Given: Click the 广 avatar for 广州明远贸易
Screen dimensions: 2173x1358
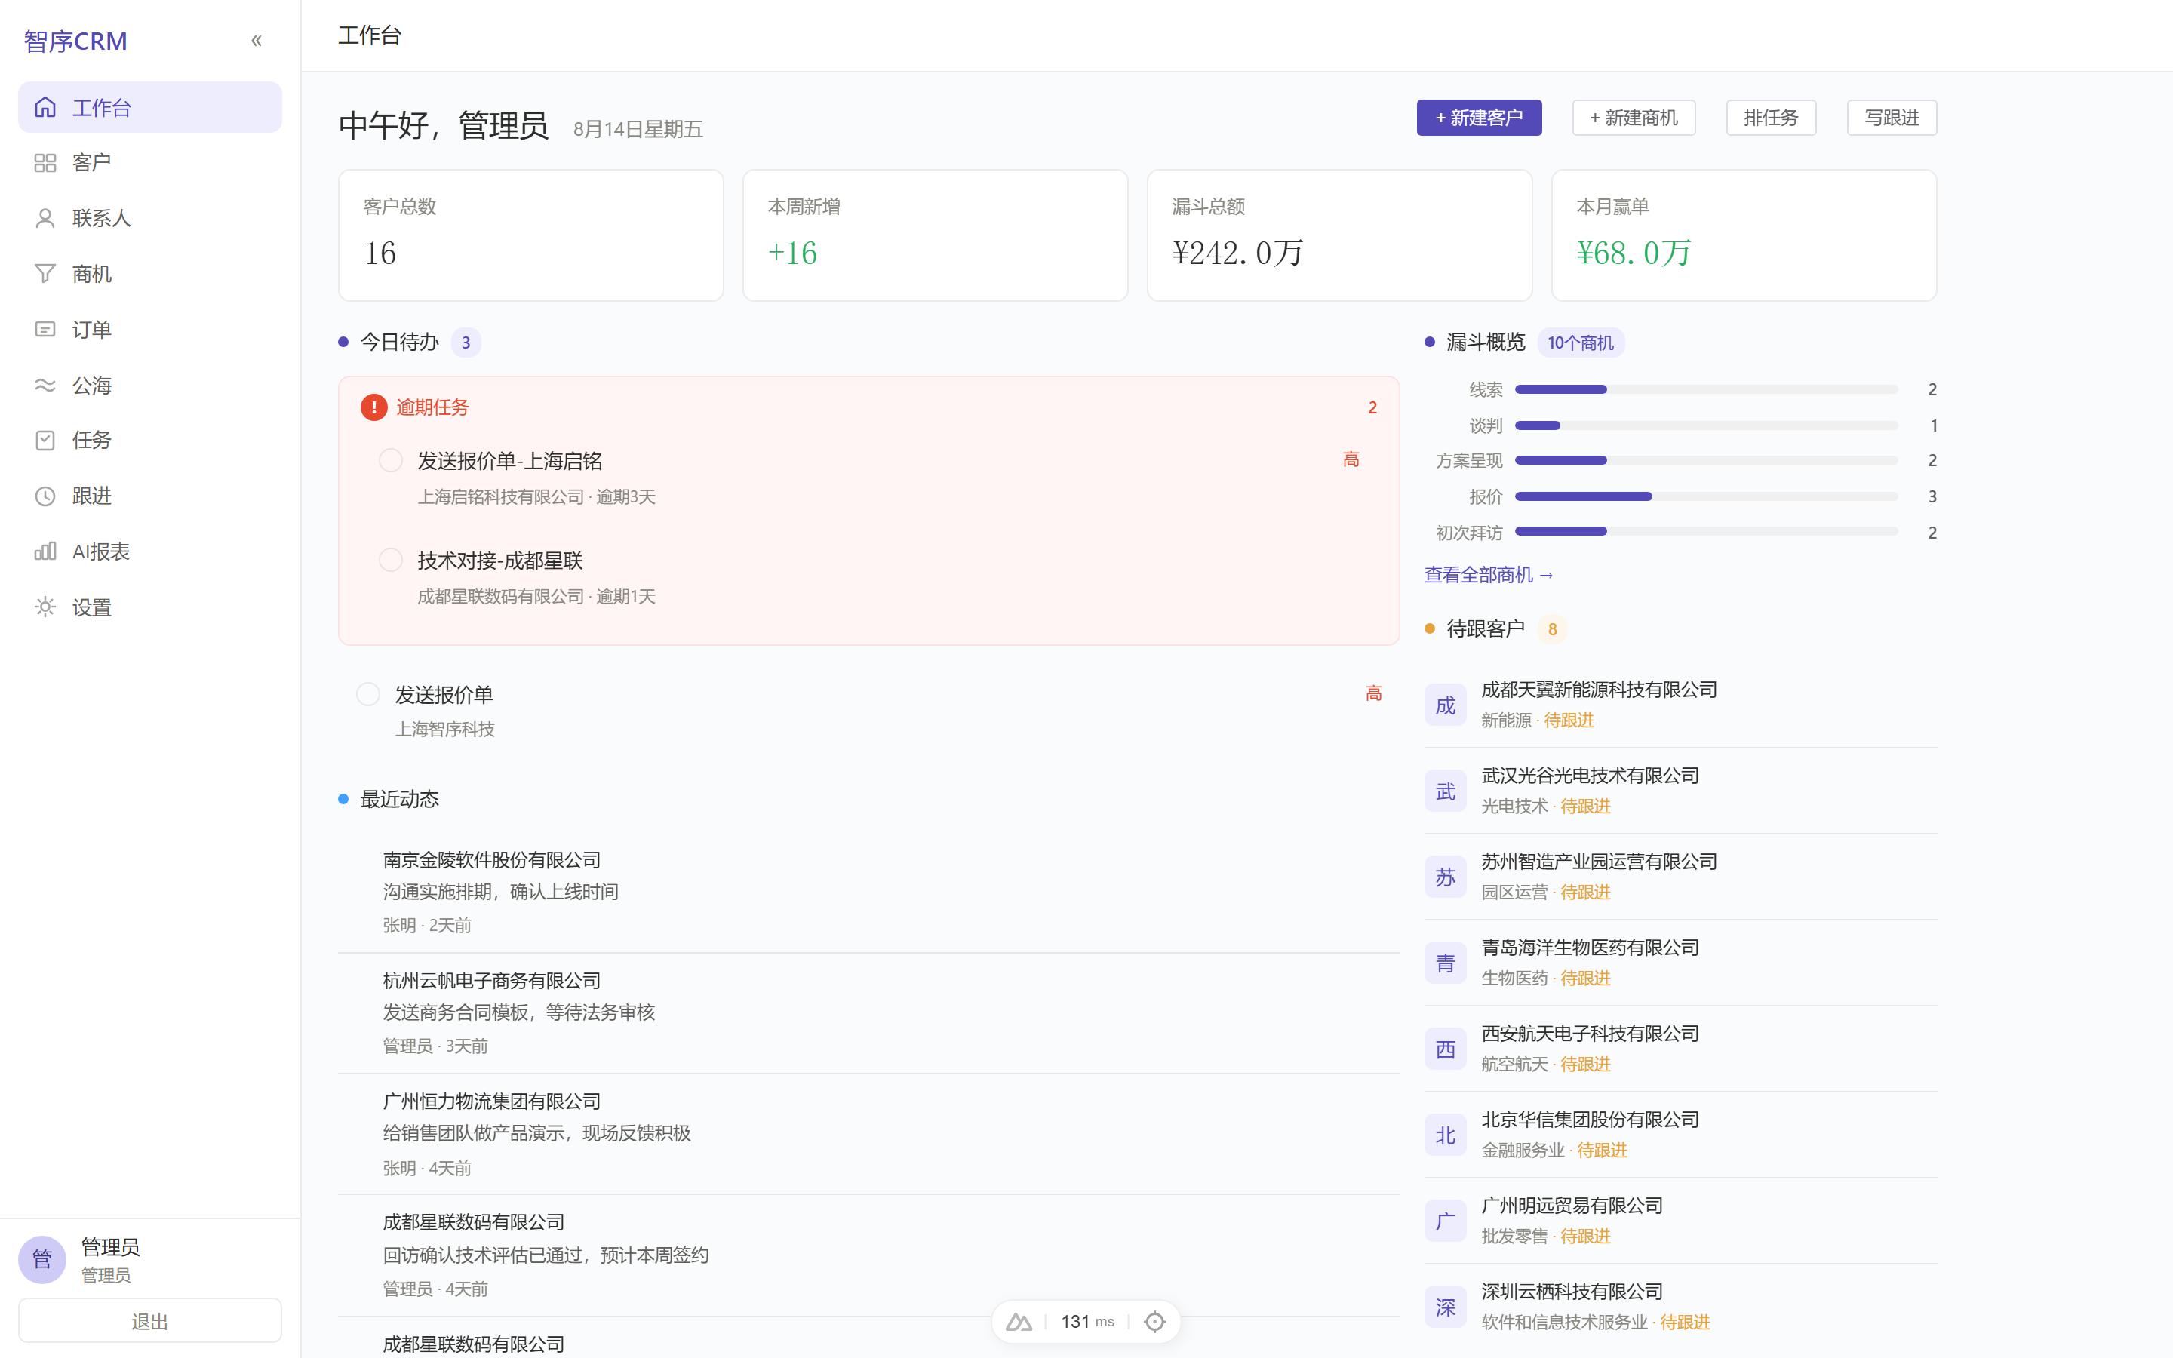Looking at the screenshot, I should coord(1446,1221).
